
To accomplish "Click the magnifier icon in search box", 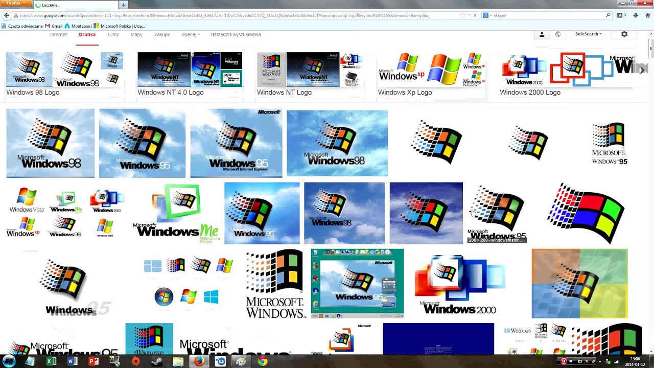I will pos(608,15).
